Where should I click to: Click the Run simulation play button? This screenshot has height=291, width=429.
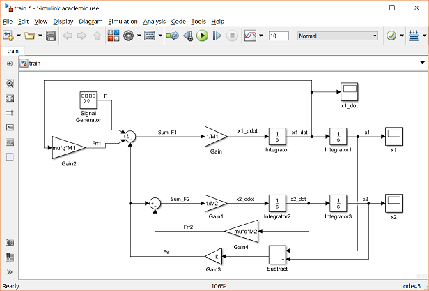[202, 36]
